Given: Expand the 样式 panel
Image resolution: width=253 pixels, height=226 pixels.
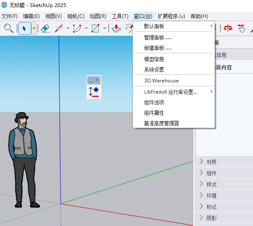Looking at the screenshot, I should [225, 184].
